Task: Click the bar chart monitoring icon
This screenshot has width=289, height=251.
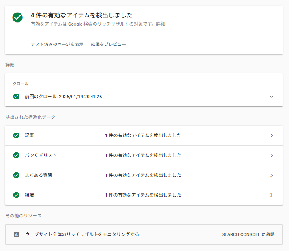Action: [17, 234]
